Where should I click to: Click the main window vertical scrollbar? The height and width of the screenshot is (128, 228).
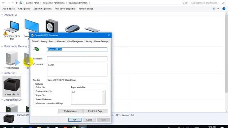coord(227,54)
